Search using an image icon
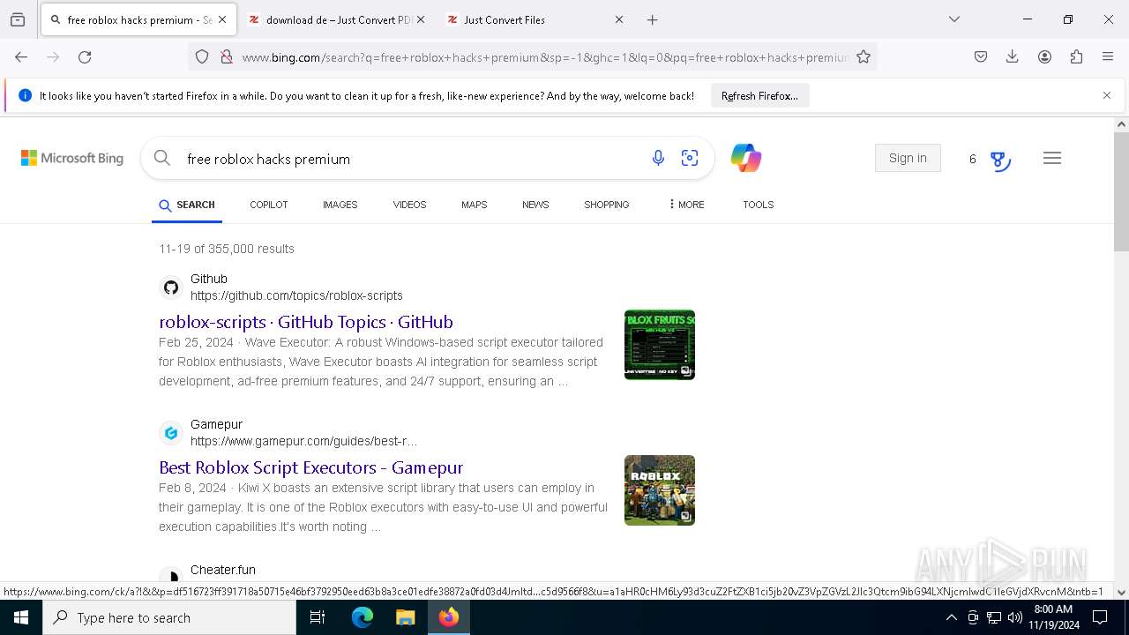The image size is (1129, 635). [690, 158]
